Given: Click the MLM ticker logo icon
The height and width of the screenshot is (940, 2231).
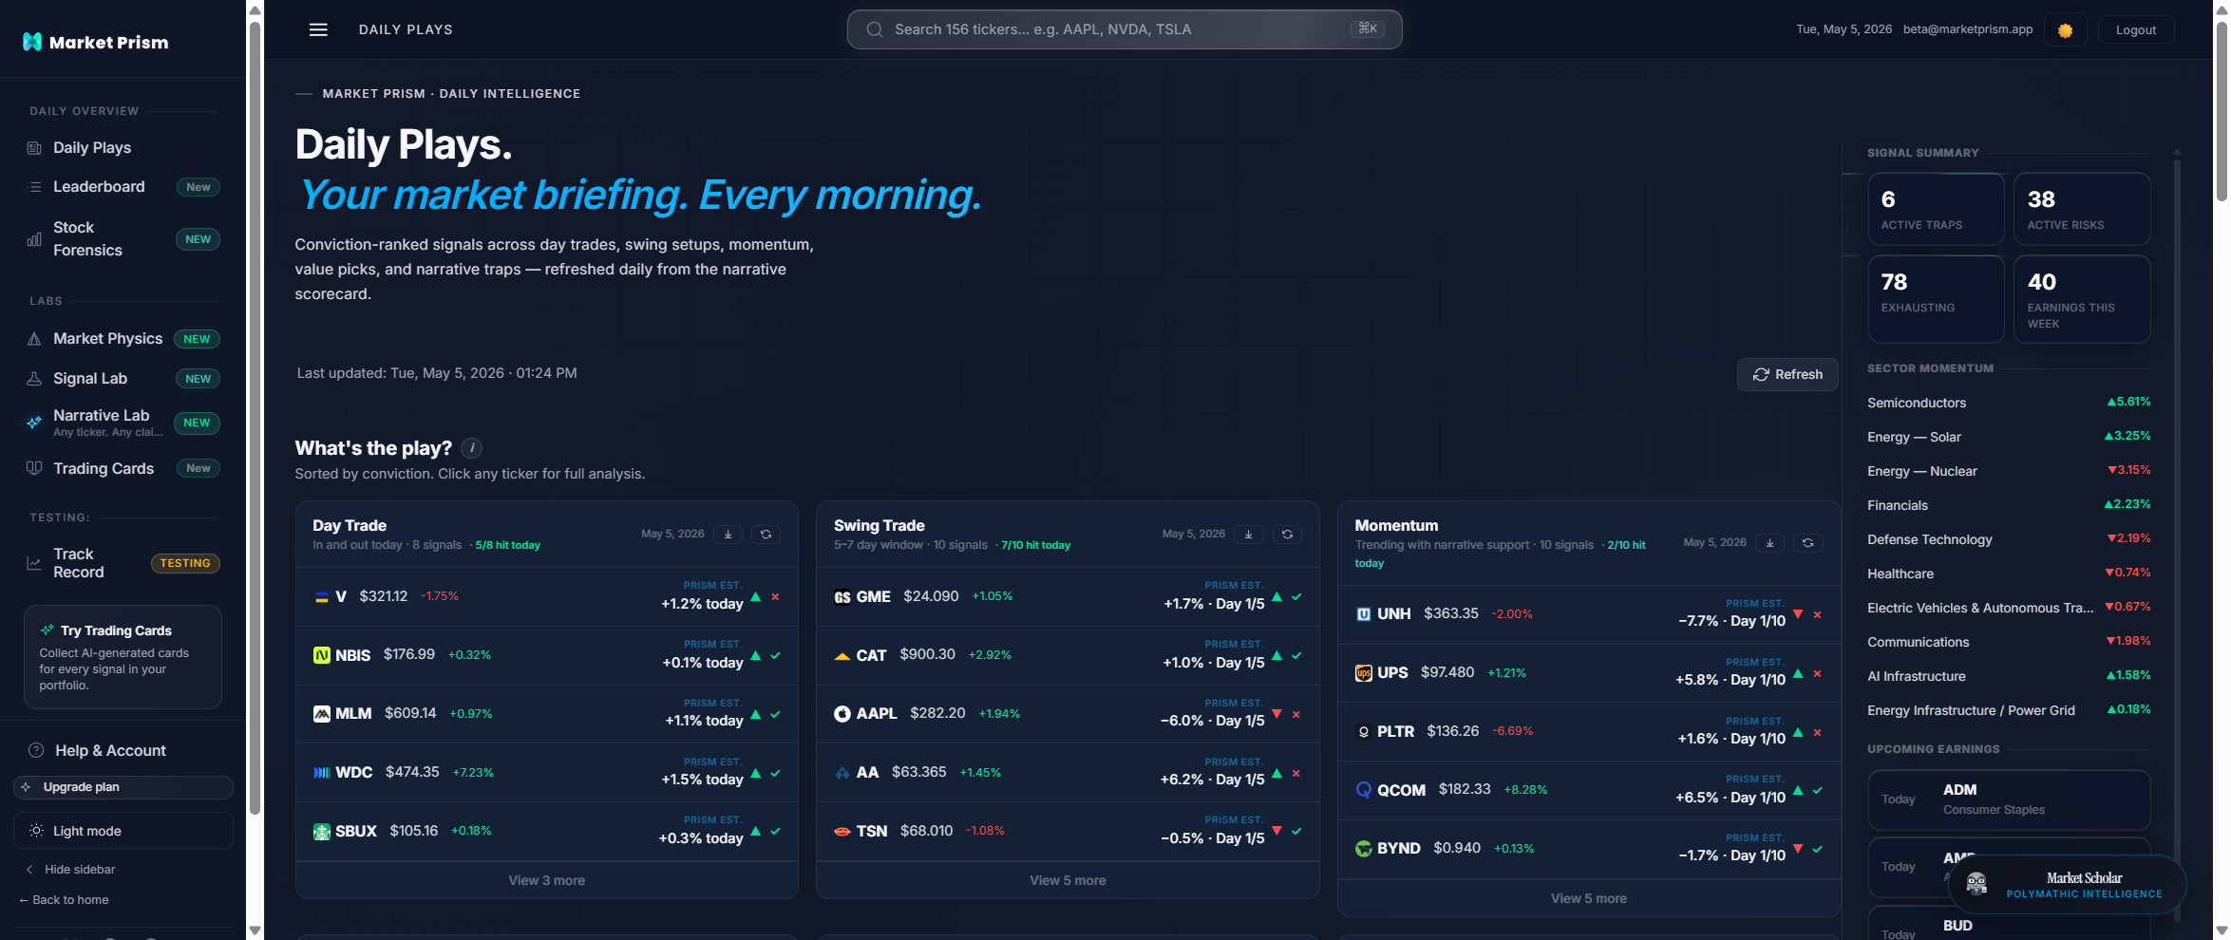Looking at the screenshot, I should click(322, 714).
